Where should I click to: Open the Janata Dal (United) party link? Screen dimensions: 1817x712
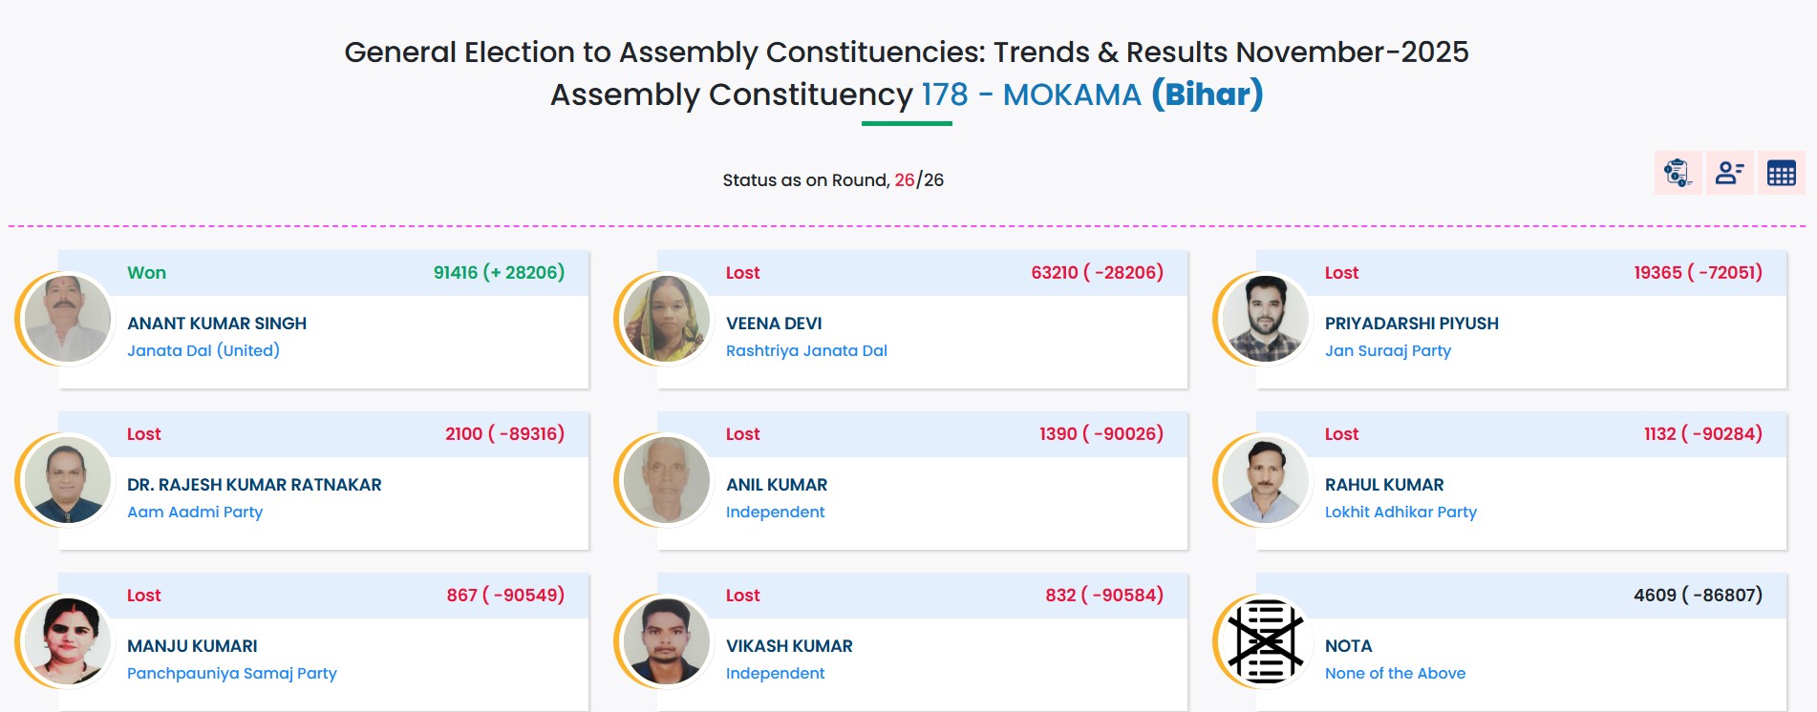pos(204,350)
